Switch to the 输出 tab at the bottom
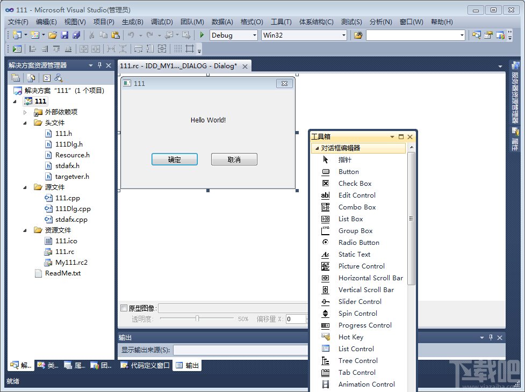 coord(188,365)
